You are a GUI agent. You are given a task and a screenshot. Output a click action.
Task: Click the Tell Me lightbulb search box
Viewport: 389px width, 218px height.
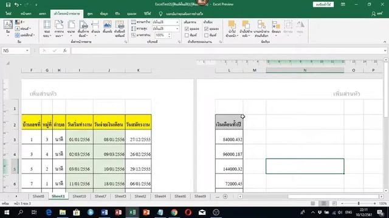182,14
